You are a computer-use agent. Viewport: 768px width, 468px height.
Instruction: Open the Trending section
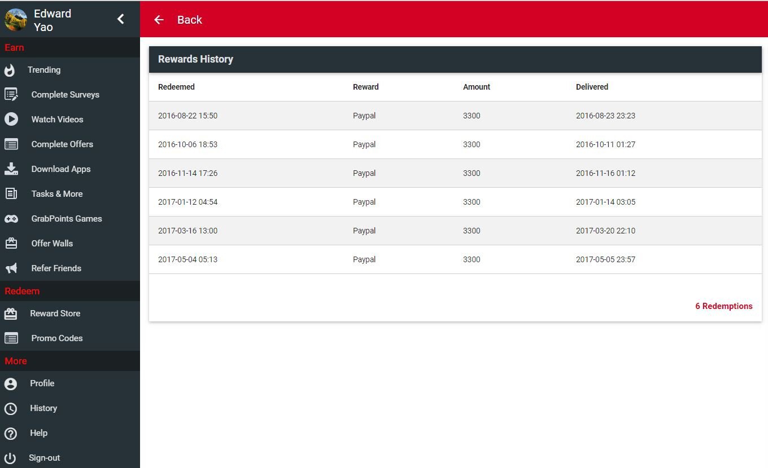tap(44, 70)
